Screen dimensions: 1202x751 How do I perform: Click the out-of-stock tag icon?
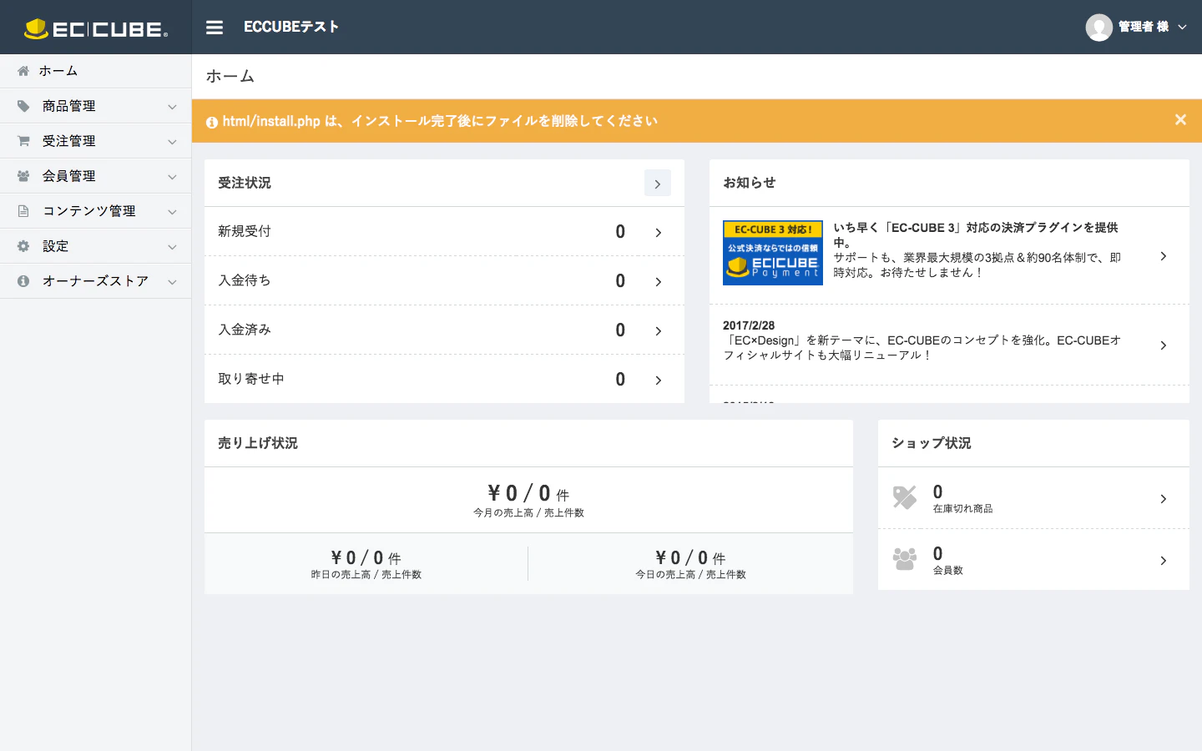(905, 497)
